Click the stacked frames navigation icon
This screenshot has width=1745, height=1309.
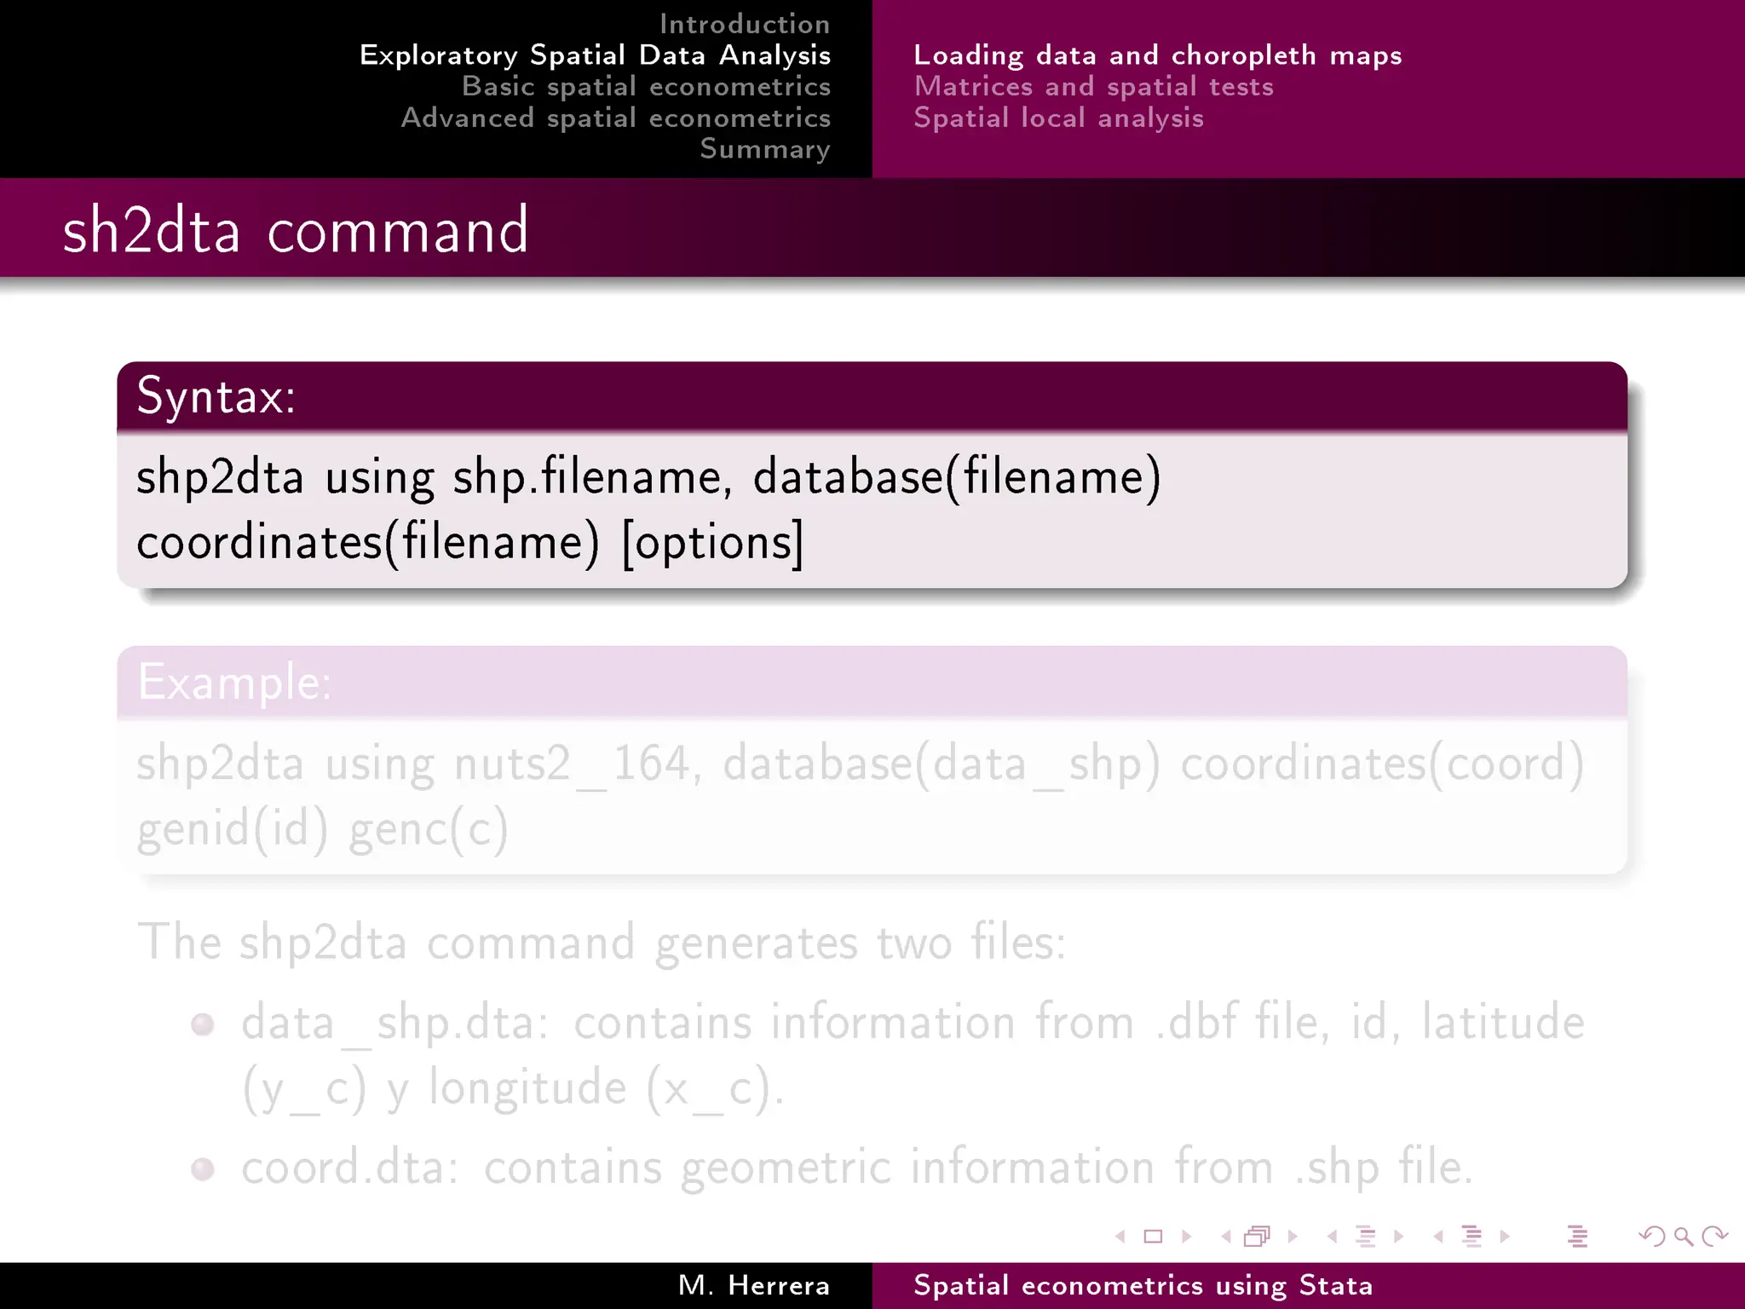point(1258,1237)
